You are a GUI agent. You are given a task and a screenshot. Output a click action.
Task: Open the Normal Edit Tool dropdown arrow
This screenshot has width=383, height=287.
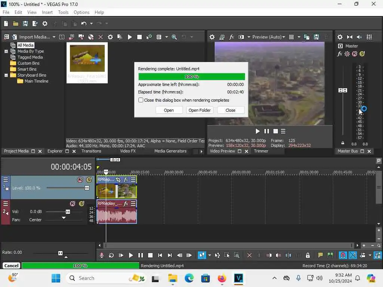(x=209, y=255)
